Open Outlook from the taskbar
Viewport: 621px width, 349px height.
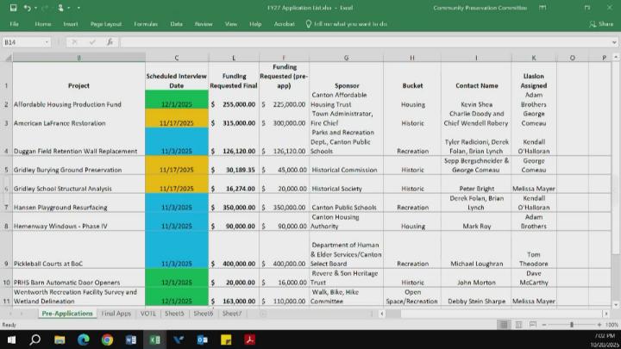click(202, 340)
